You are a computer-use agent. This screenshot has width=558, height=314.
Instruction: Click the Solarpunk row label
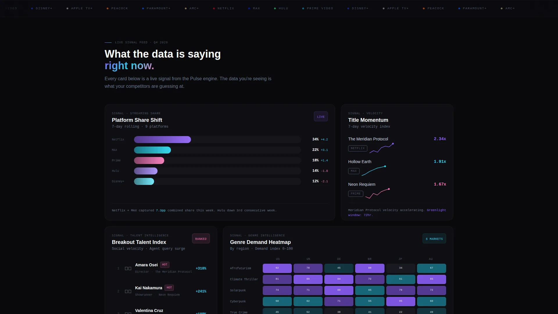click(238, 290)
